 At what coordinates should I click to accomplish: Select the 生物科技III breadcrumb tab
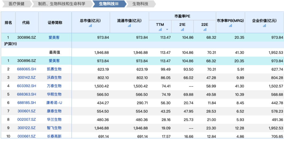(109, 4)
